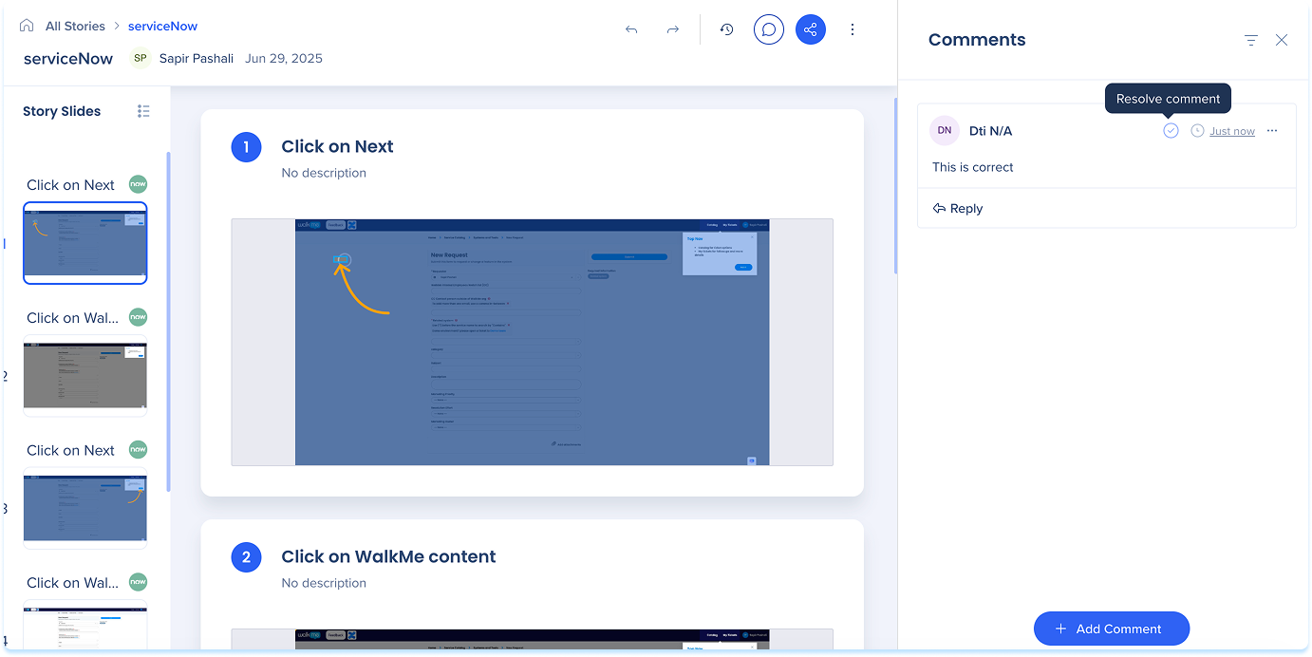1312x657 pixels.
Task: Click the Story Slides list view icon
Action: click(x=143, y=111)
